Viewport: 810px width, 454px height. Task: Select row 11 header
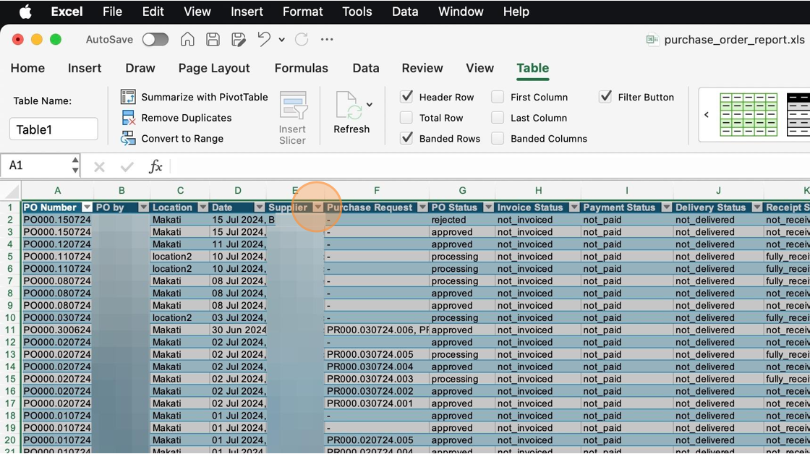[10, 330]
